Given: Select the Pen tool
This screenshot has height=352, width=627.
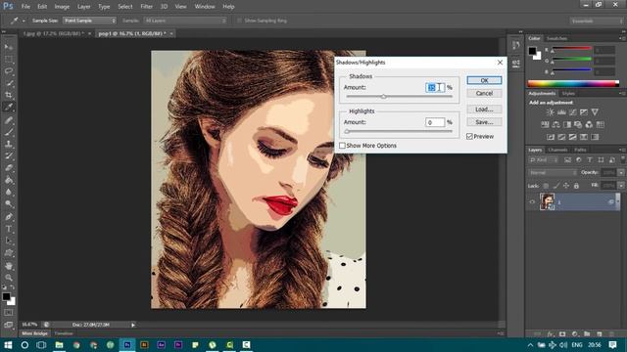Looking at the screenshot, I should [9, 217].
